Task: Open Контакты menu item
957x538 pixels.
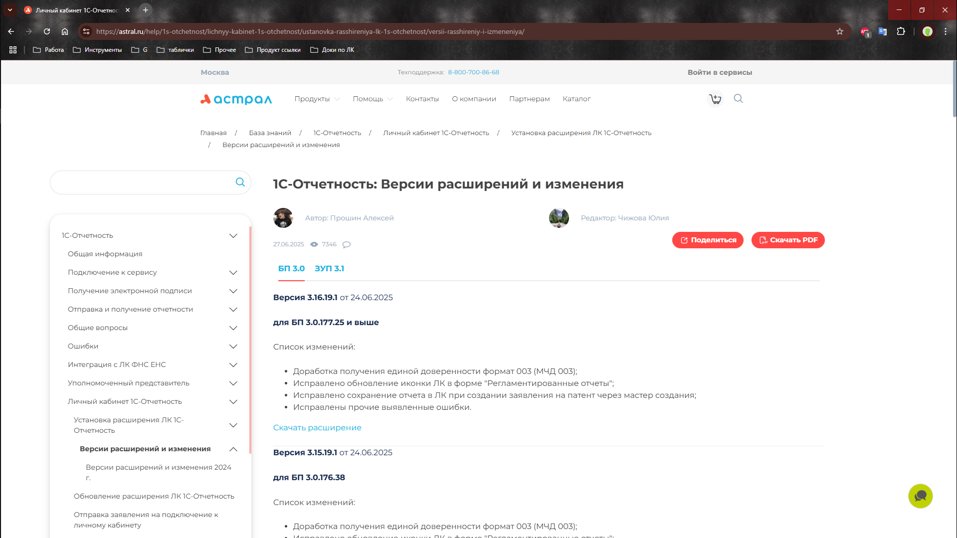Action: 422,99
